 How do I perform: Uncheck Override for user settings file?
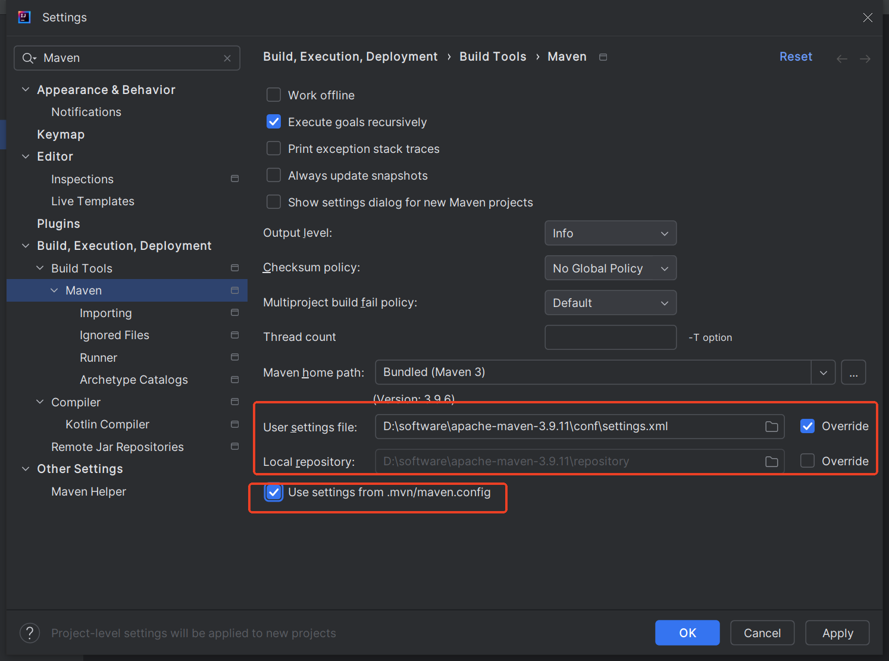pos(807,426)
